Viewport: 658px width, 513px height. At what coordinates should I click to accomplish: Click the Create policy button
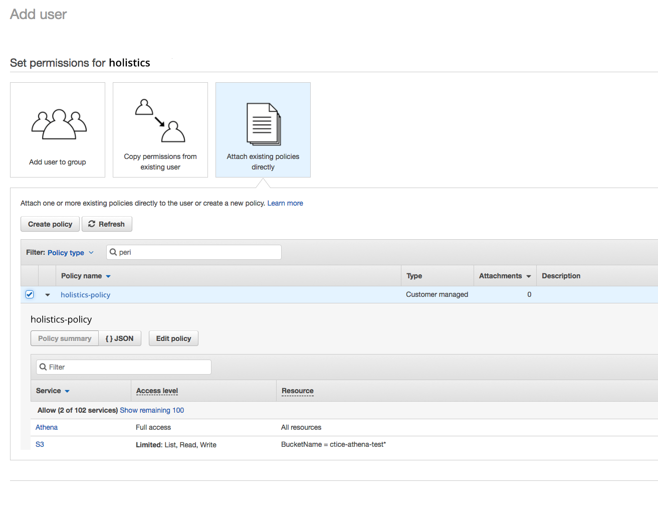[50, 224]
